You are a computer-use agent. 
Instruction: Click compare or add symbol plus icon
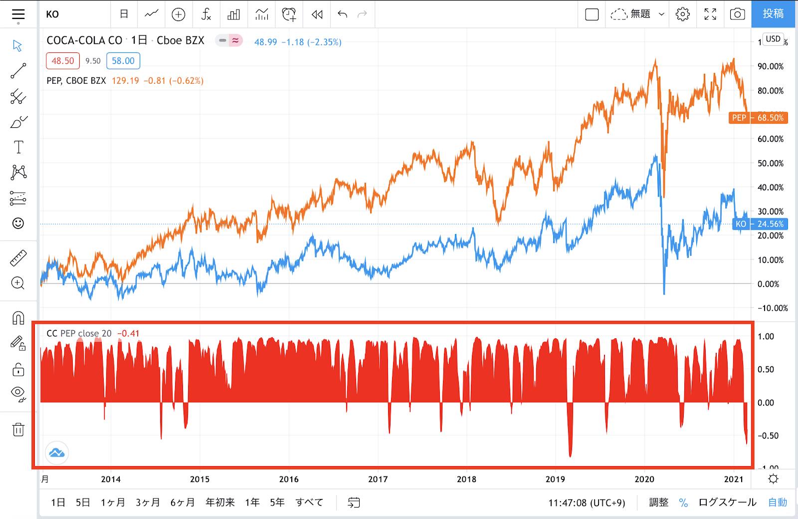(x=179, y=14)
